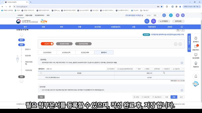Check the box for 각서-(주)케이엠넷.html row
The image size is (202, 113).
pyautogui.click(x=41, y=77)
